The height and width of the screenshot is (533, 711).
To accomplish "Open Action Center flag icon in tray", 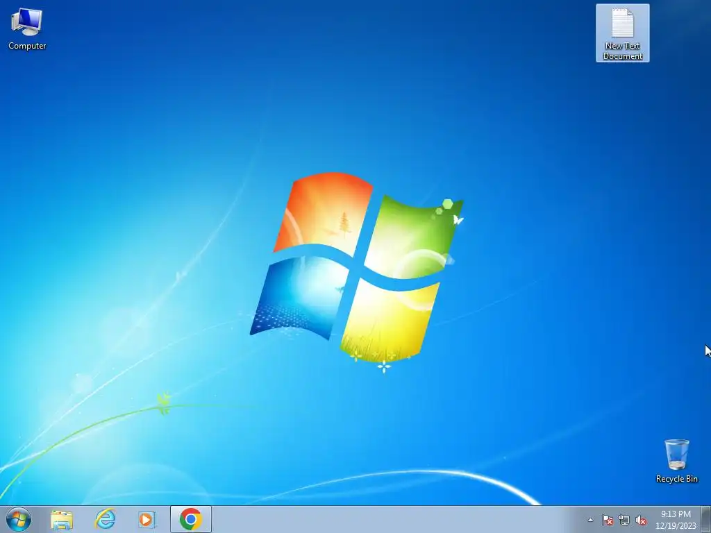I will point(608,520).
